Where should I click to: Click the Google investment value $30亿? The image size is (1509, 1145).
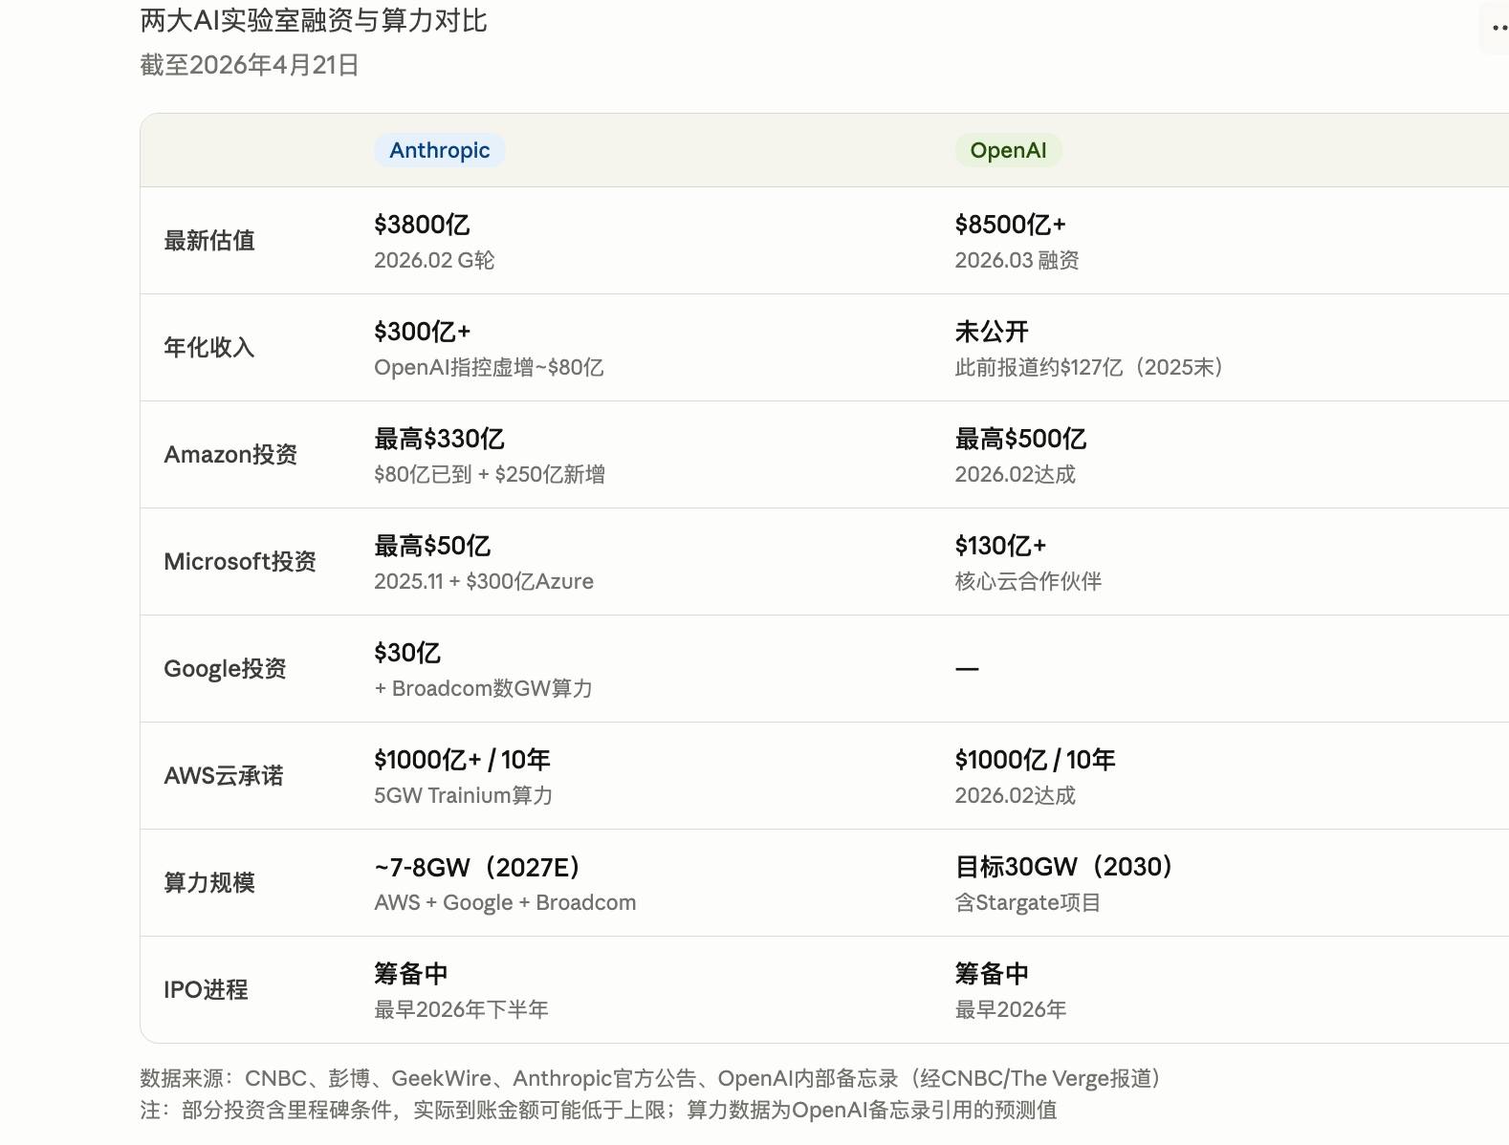[x=407, y=653]
